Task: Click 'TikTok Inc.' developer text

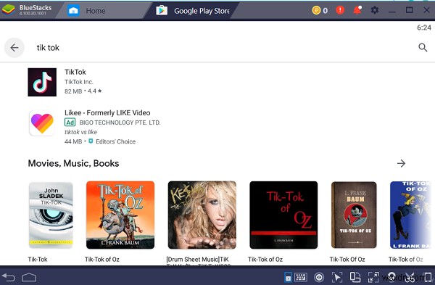Action: 79,82
